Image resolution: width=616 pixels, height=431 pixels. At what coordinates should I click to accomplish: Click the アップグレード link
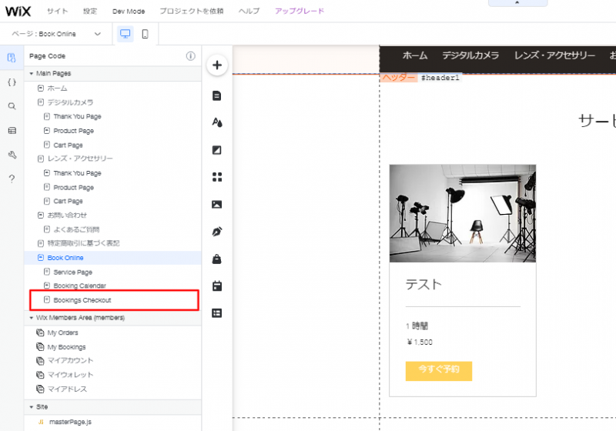(x=300, y=12)
